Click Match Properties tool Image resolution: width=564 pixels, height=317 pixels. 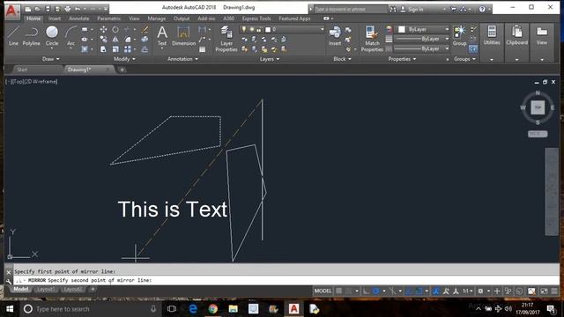coord(372,39)
